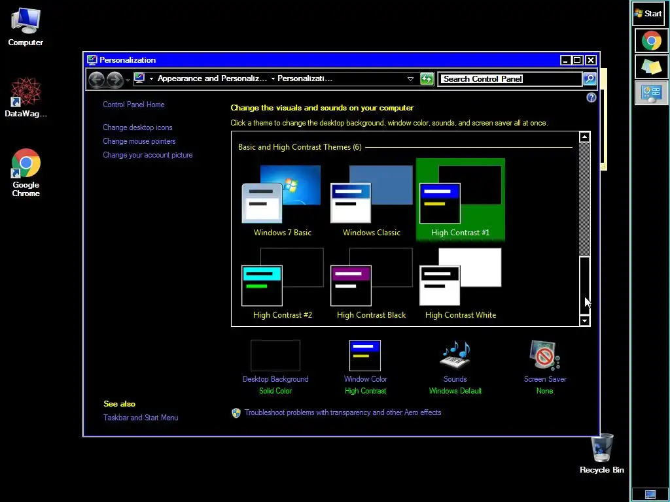This screenshot has height=502, width=670.
Task: Click the Appearance and Personalization breadcrumb
Action: point(212,78)
